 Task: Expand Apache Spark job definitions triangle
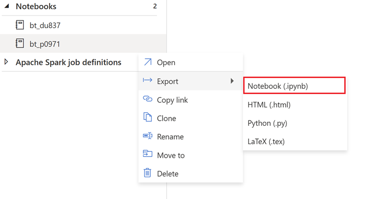(x=6, y=62)
